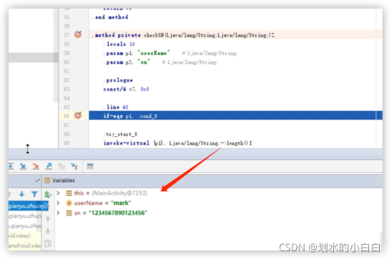Image resolution: width=391 pixels, height=259 pixels.
Task: Click the :try_start_0 label line
Action: [121, 134]
